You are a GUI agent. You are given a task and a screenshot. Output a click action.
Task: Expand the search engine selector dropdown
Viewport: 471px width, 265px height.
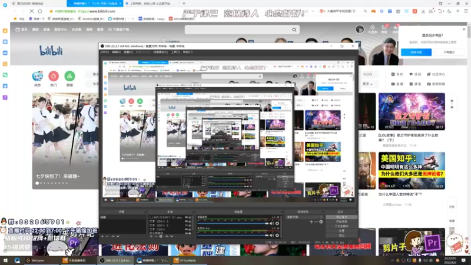(325, 11)
